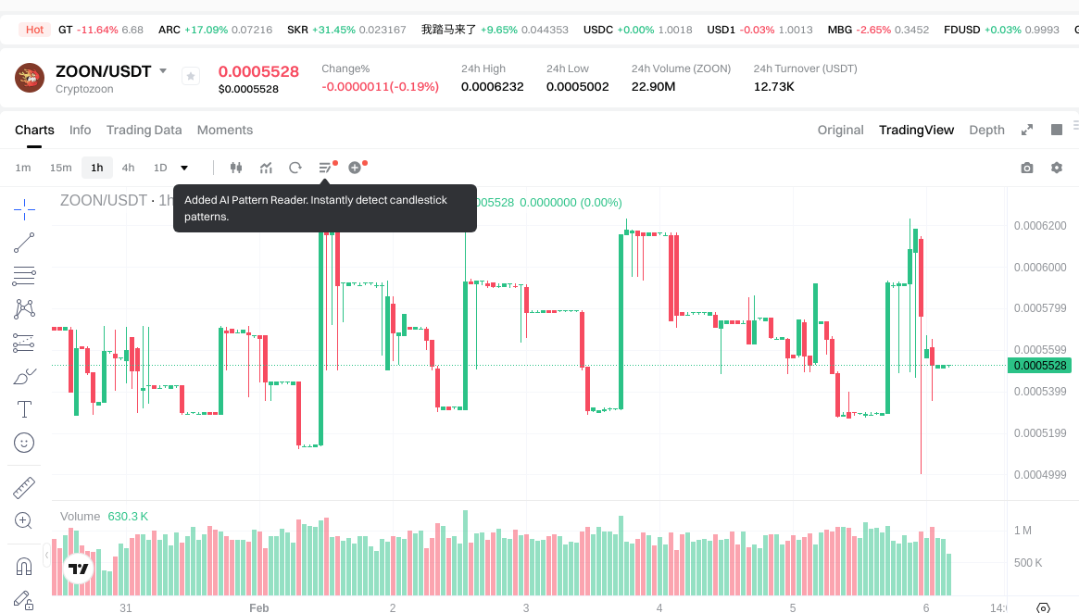Open the text annotation tool
The width and height of the screenshot is (1079, 613).
coord(24,409)
